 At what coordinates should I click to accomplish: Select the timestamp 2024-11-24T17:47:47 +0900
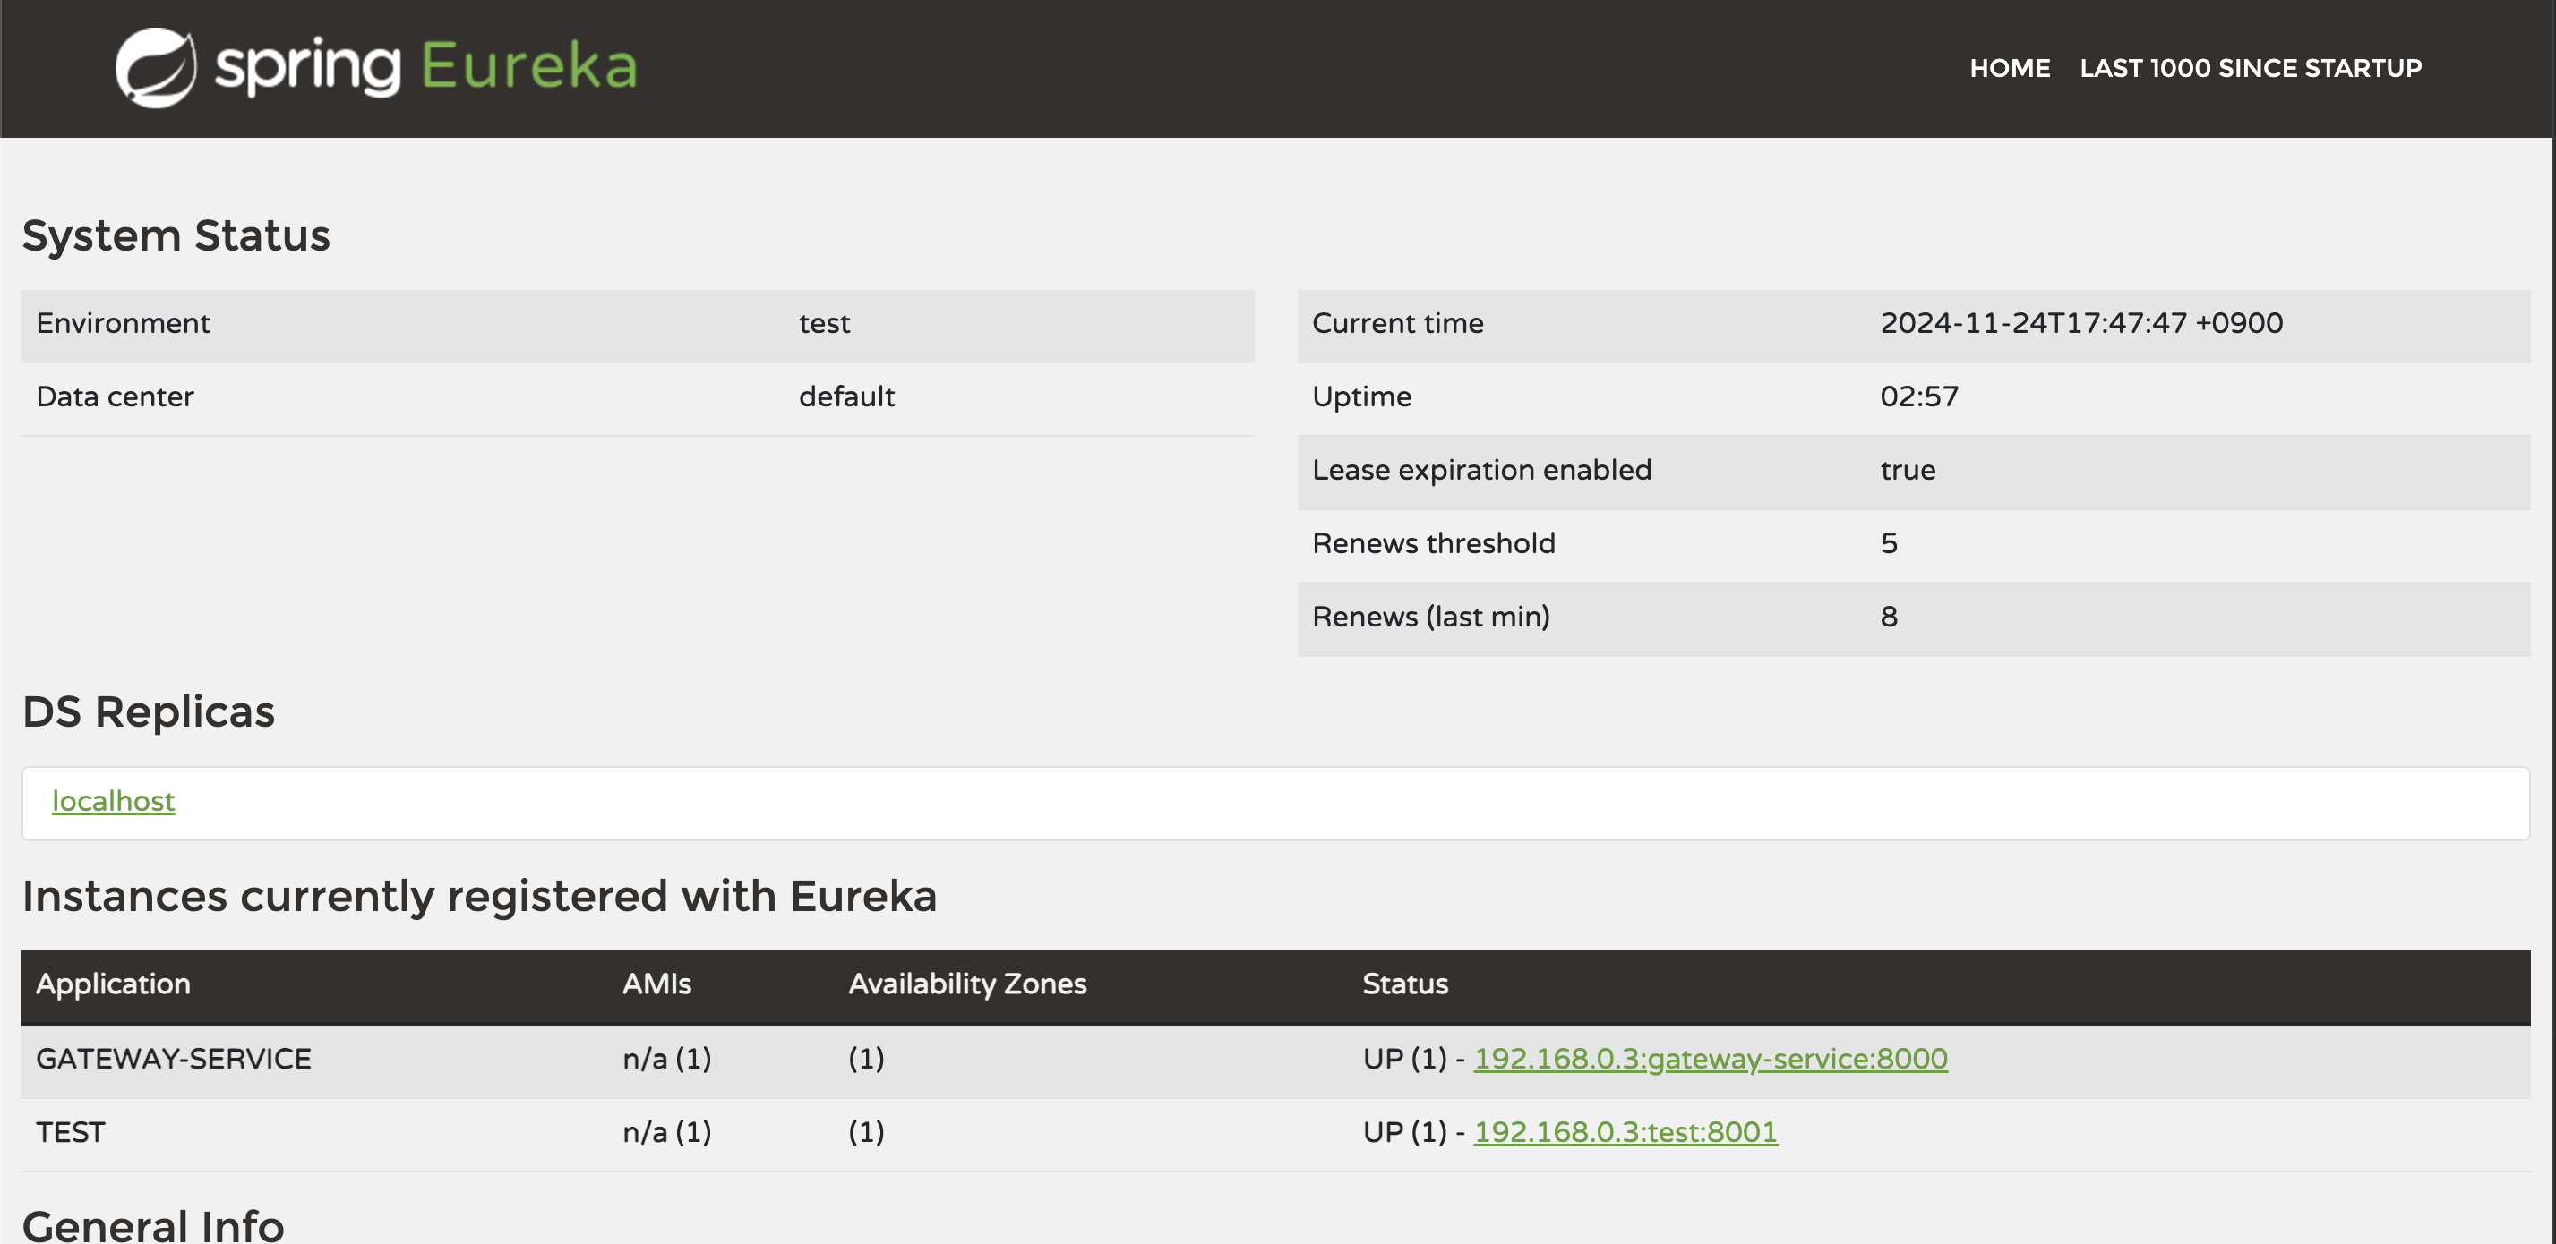pos(2081,323)
